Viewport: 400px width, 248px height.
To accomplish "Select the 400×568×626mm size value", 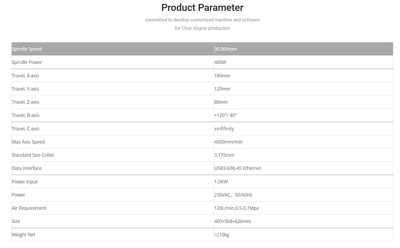I will coord(232,221).
